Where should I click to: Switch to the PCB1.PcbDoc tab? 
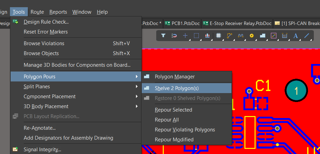click(x=182, y=23)
